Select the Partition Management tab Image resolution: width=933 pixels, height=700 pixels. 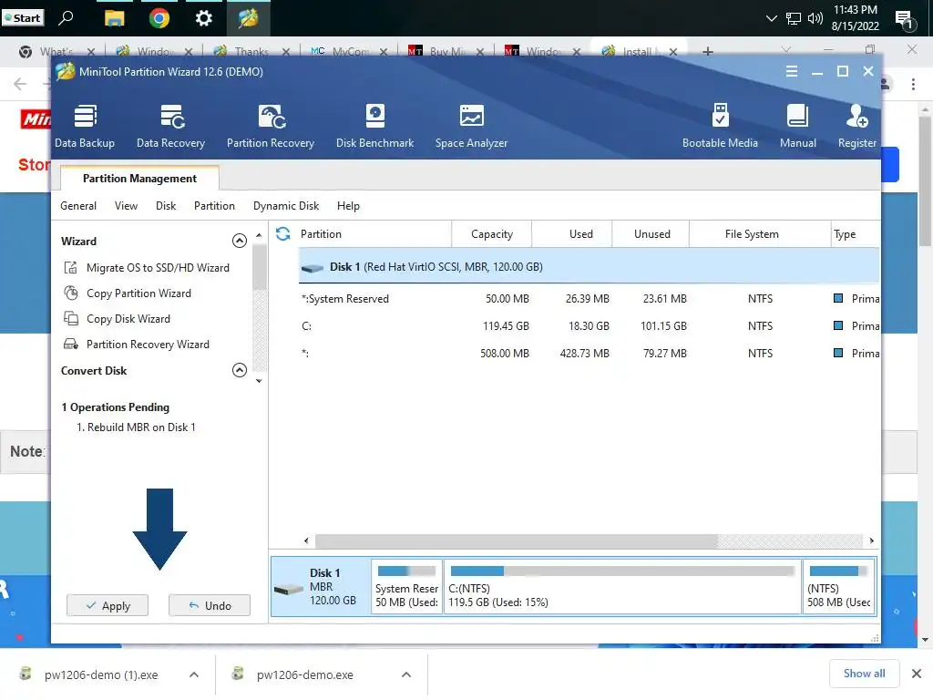139,179
